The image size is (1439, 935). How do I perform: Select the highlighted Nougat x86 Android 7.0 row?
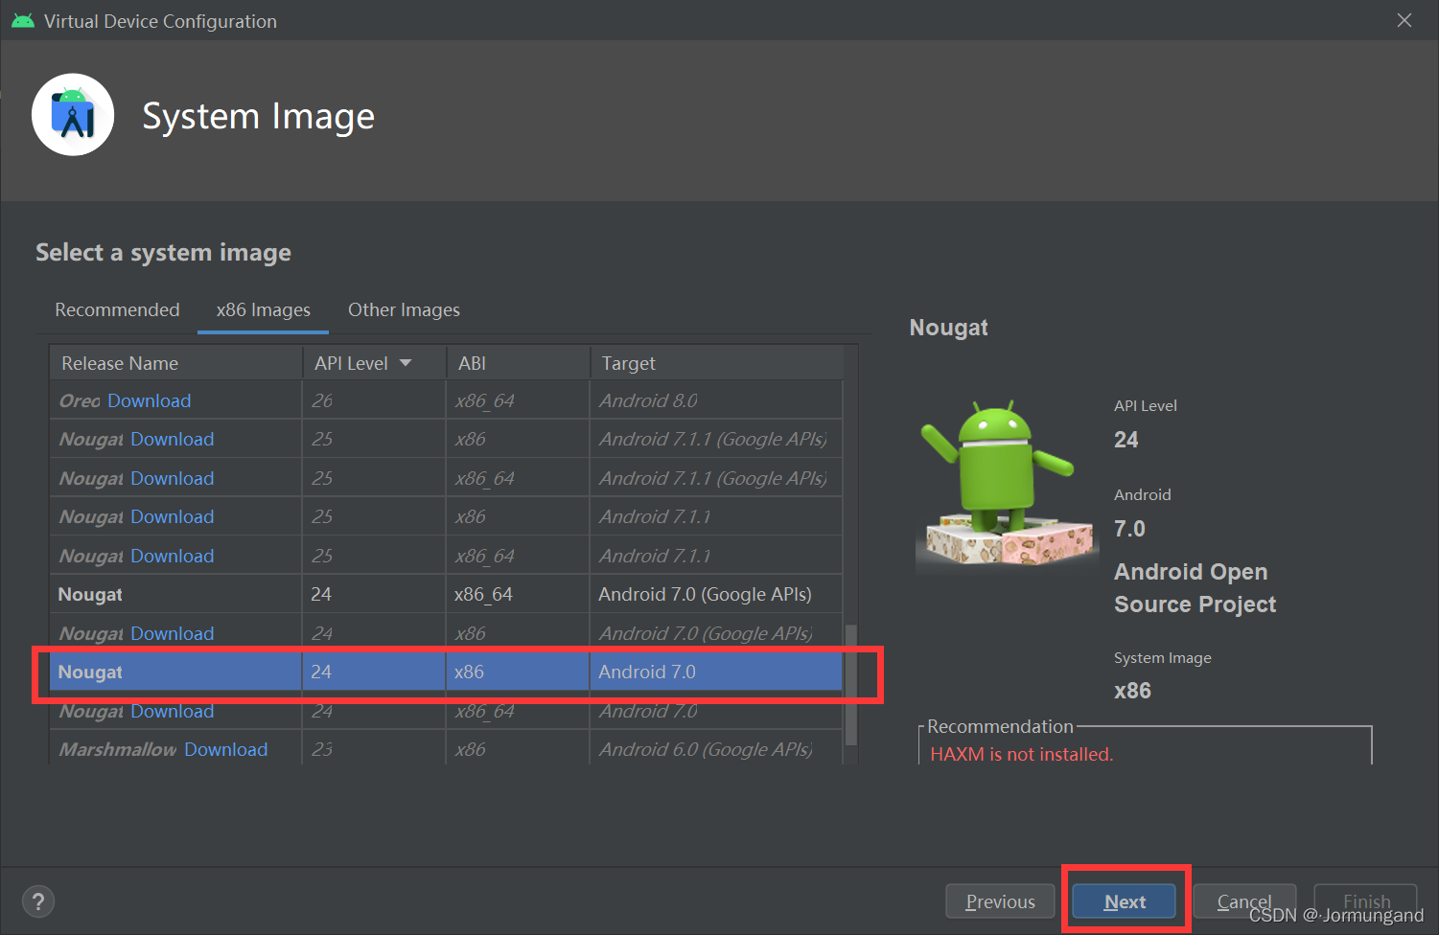click(446, 672)
